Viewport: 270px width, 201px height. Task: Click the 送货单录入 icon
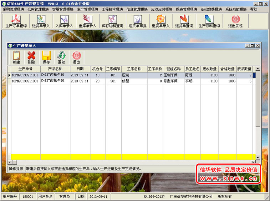[41, 21]
